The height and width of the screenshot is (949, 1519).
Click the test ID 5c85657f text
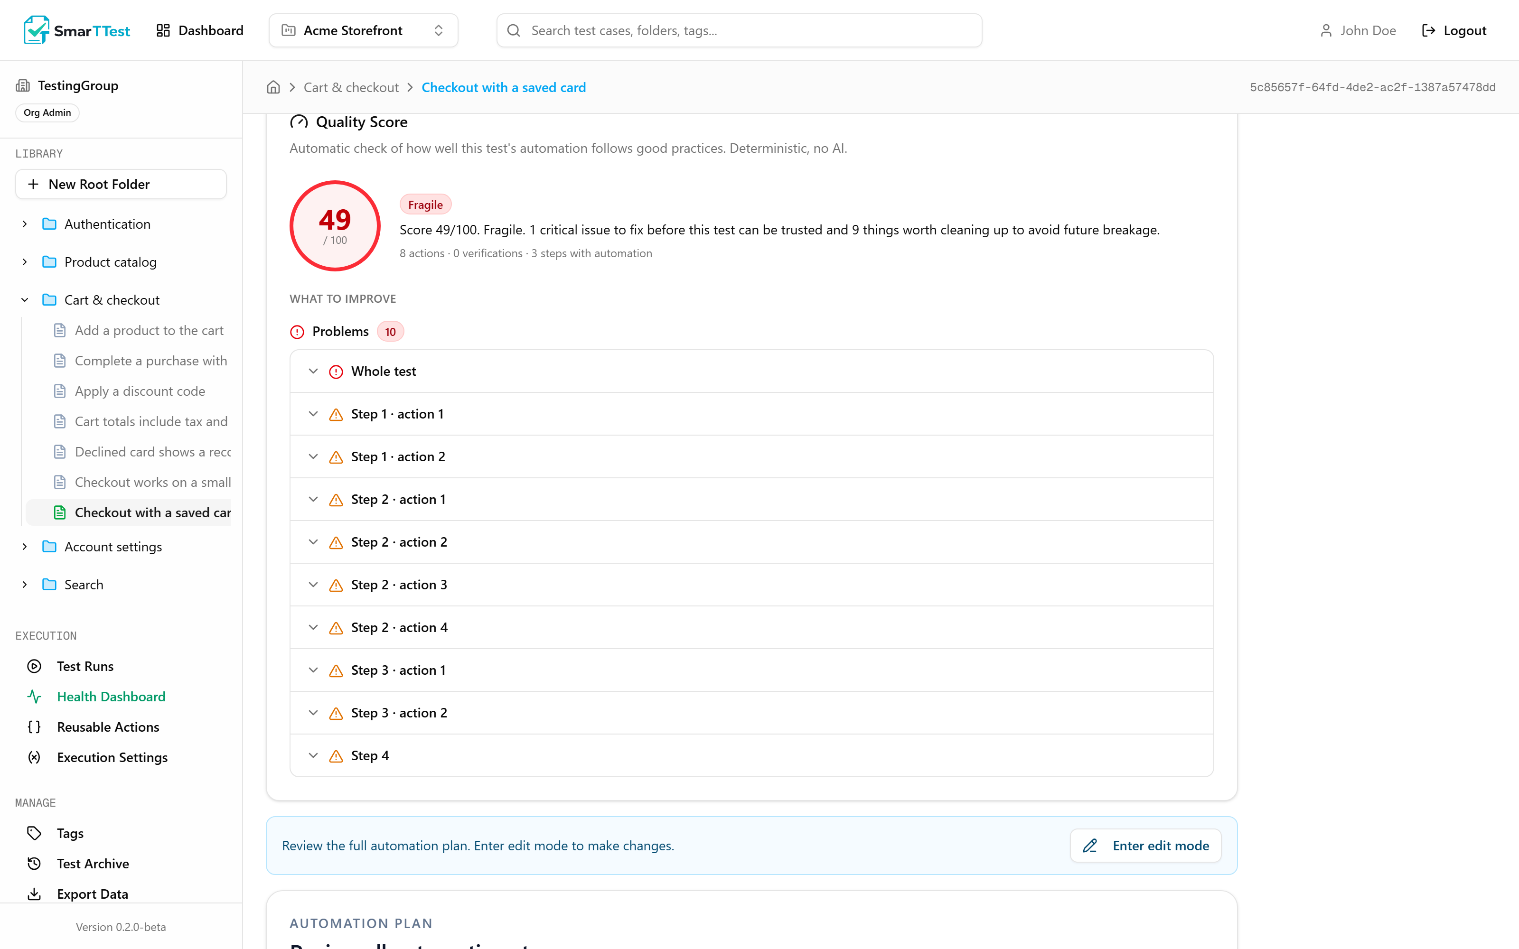1372,87
